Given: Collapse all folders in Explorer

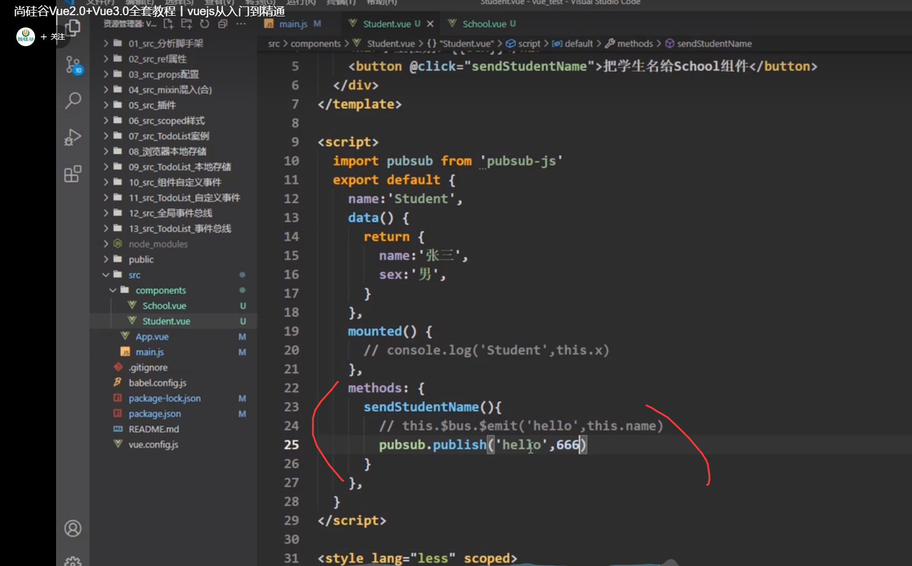Looking at the screenshot, I should [222, 24].
